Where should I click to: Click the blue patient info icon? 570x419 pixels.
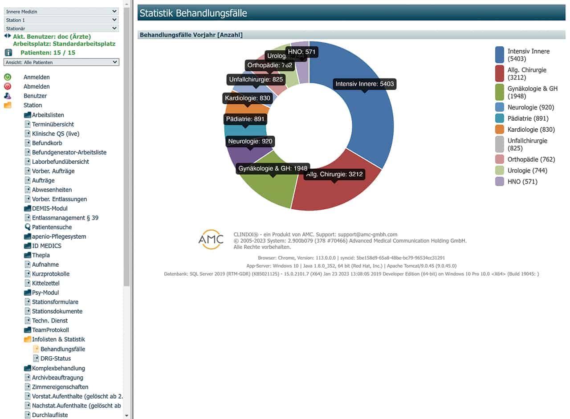tap(8, 53)
